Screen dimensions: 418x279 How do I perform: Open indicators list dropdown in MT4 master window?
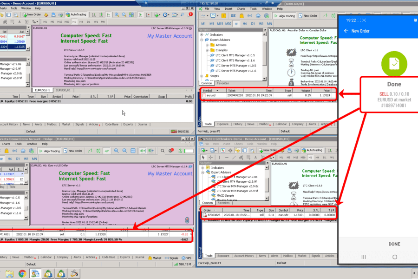(157, 15)
